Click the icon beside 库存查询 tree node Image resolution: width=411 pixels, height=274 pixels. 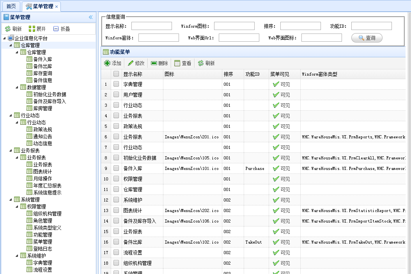tap(29, 73)
